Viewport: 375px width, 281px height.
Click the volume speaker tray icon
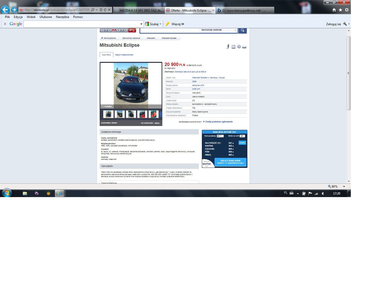323,193
